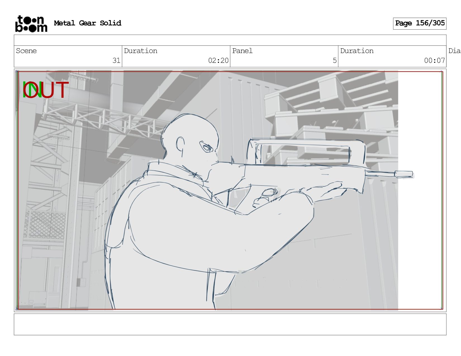This screenshot has height=356, width=461.
Task: Click the cut-off 'Dia' column header
Action: click(454, 51)
